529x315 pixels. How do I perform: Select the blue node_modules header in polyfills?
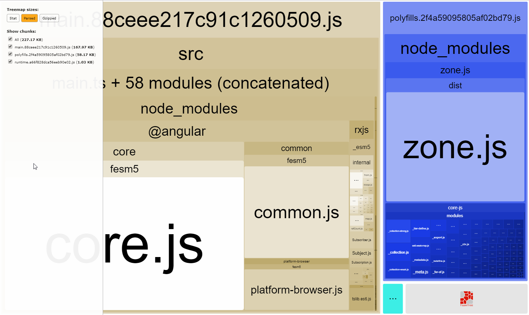455,48
